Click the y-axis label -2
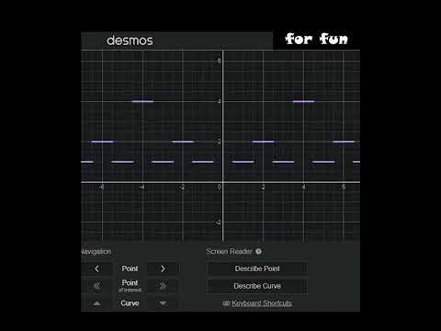Screen dimensions: 441x331 click(218, 223)
